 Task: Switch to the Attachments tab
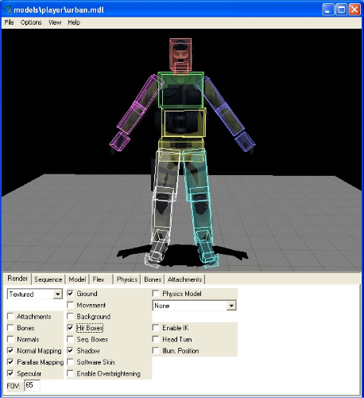(184, 279)
